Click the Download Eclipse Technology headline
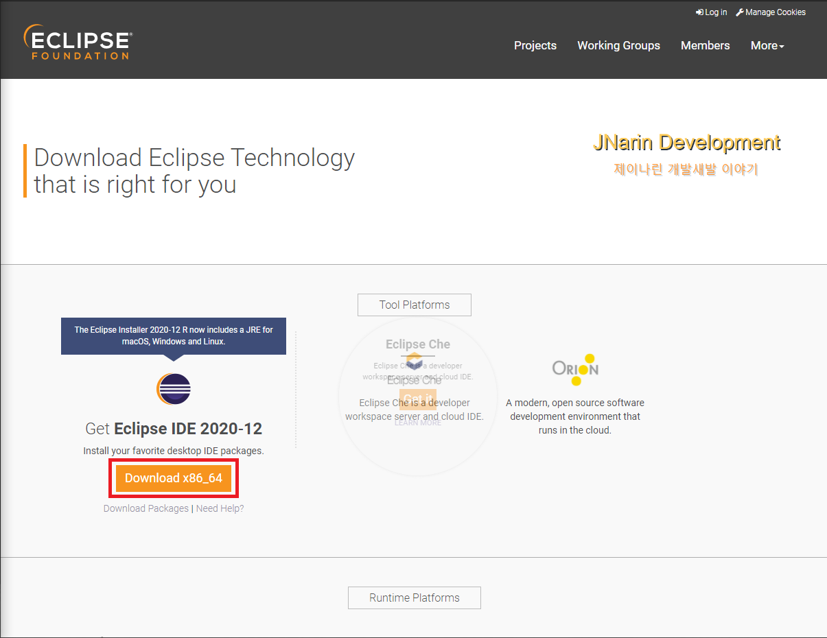Image resolution: width=827 pixels, height=638 pixels. 194,171
